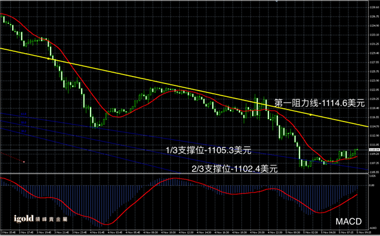Click the latest candlestick at chart's right edge

[357, 150]
